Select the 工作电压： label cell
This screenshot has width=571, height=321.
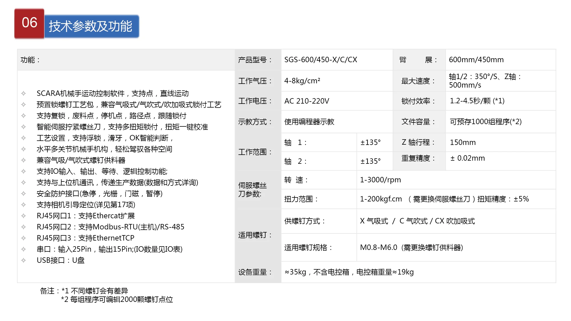(x=258, y=101)
